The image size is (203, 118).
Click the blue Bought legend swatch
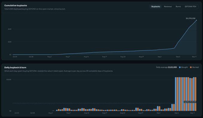(x=180, y=67)
